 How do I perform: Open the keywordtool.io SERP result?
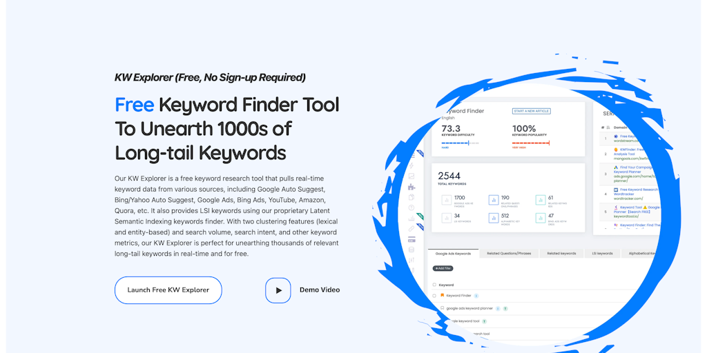(x=637, y=212)
